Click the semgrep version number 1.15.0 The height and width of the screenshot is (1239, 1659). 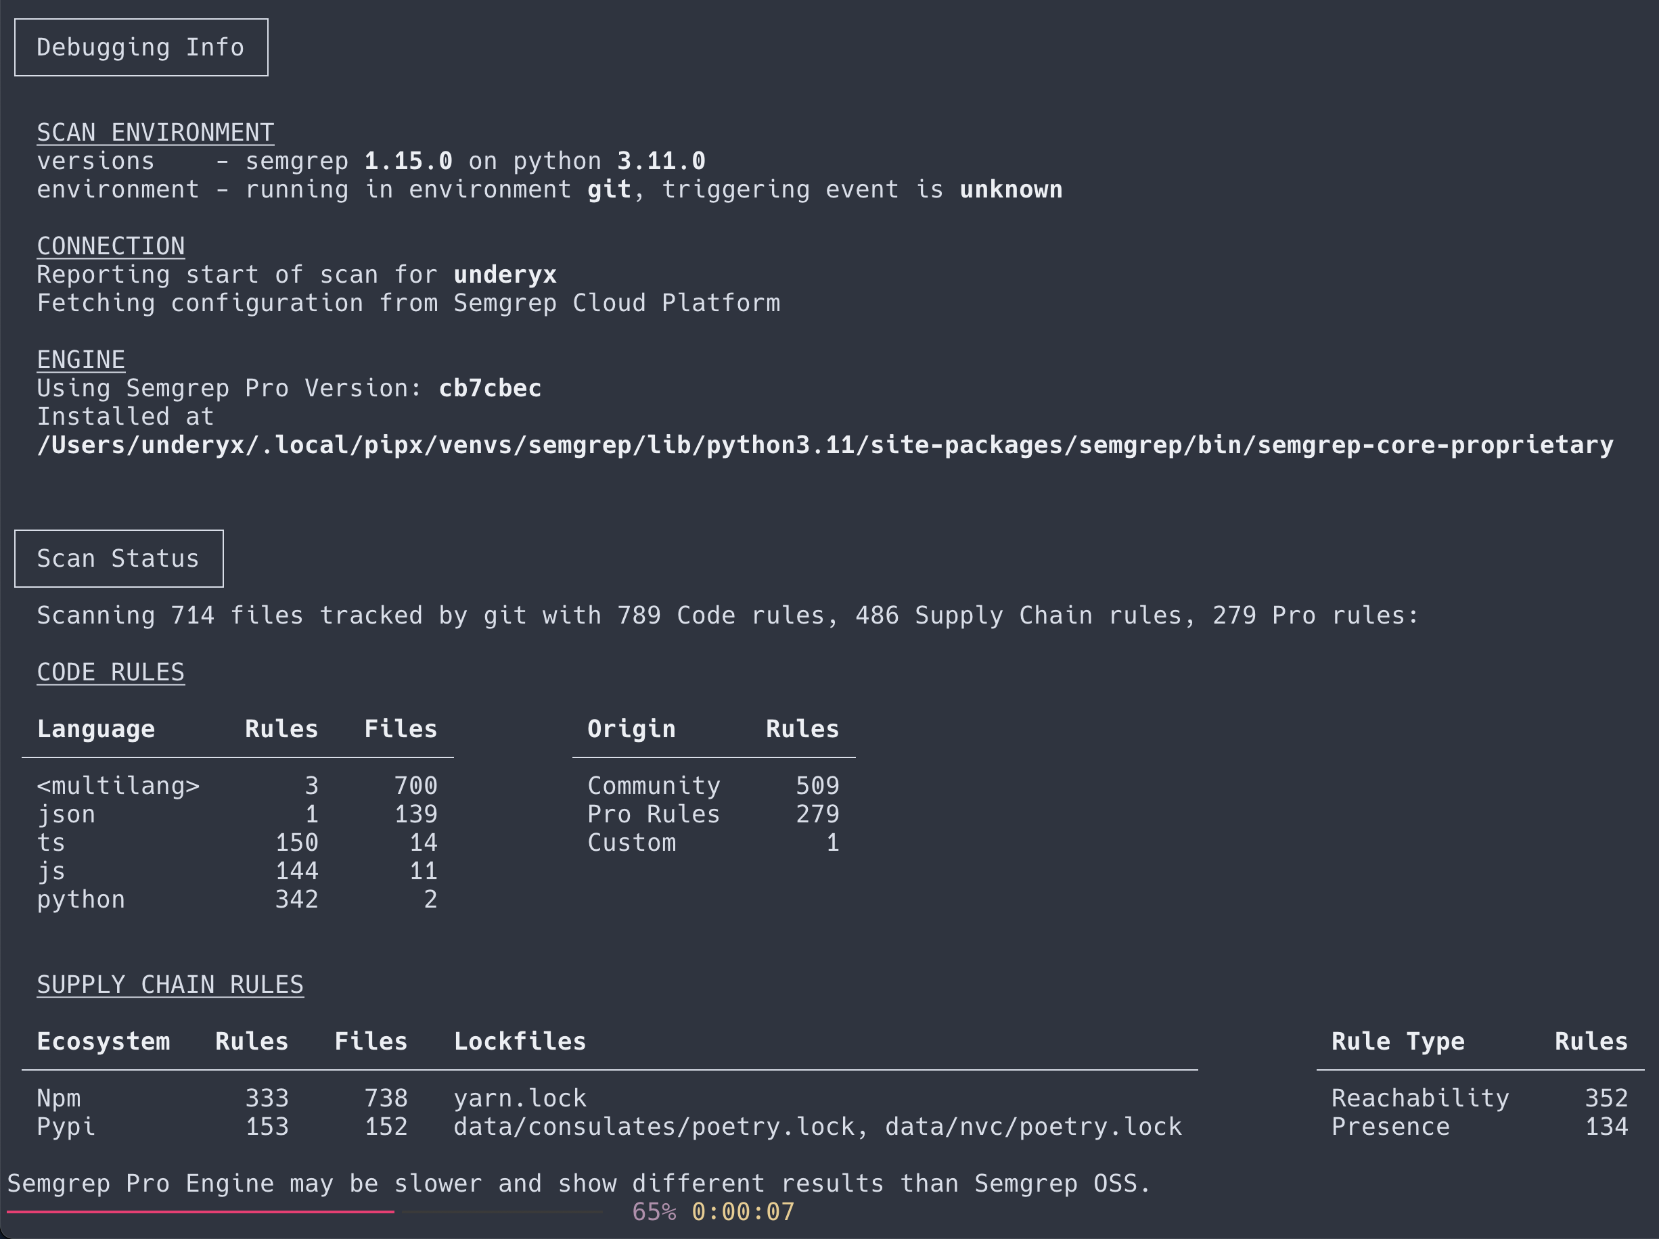click(x=407, y=160)
